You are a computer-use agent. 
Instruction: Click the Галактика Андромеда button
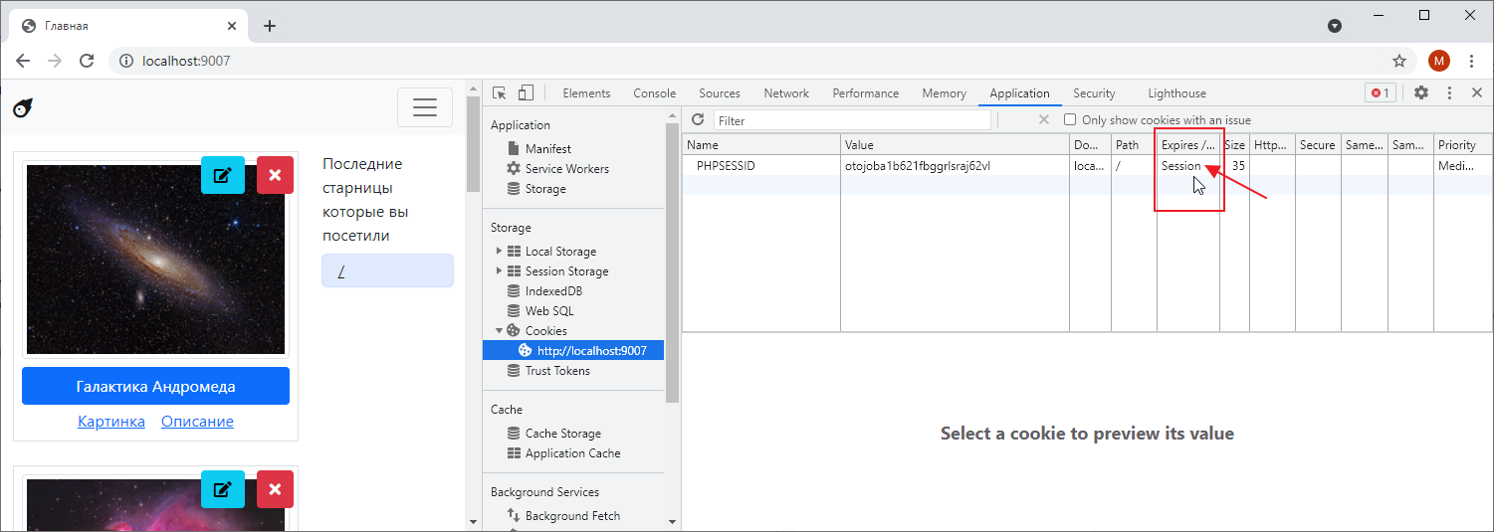(x=155, y=387)
